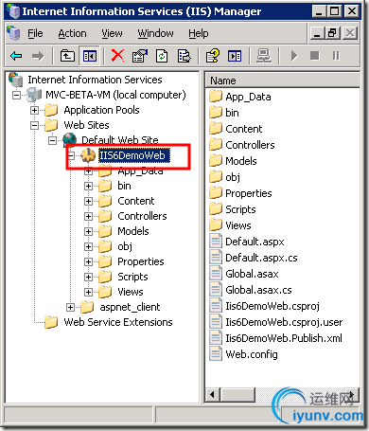Viewport: 369px width, 431px height.
Task: Click the Web.config file icon
Action: pyautogui.click(x=216, y=354)
